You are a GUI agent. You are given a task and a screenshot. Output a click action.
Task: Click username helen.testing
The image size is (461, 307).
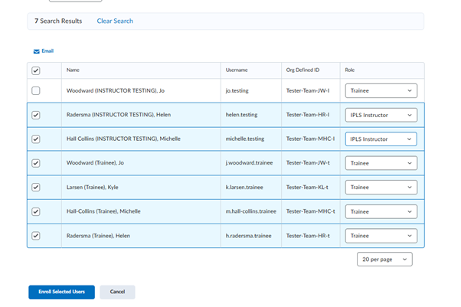click(241, 115)
